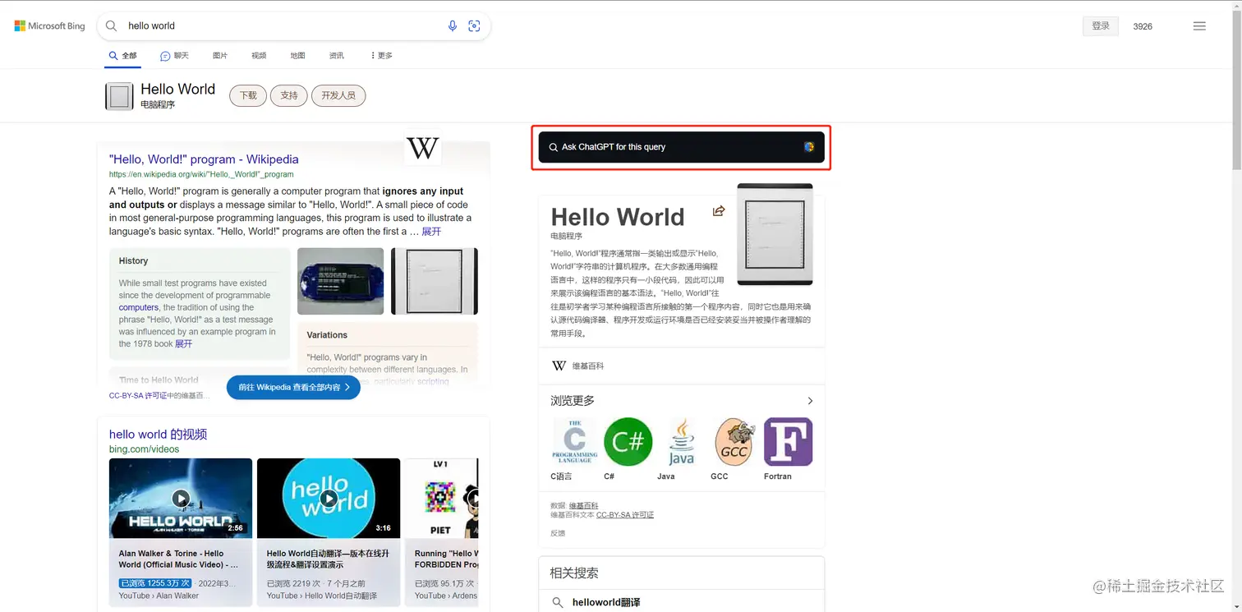Open CC-BY-SA 许可证 link in knowledge panel
This screenshot has width=1242, height=612.
tap(625, 515)
